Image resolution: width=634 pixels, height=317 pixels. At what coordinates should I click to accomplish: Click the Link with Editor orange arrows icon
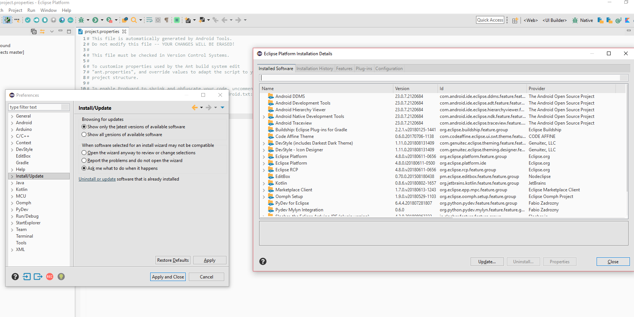click(42, 32)
